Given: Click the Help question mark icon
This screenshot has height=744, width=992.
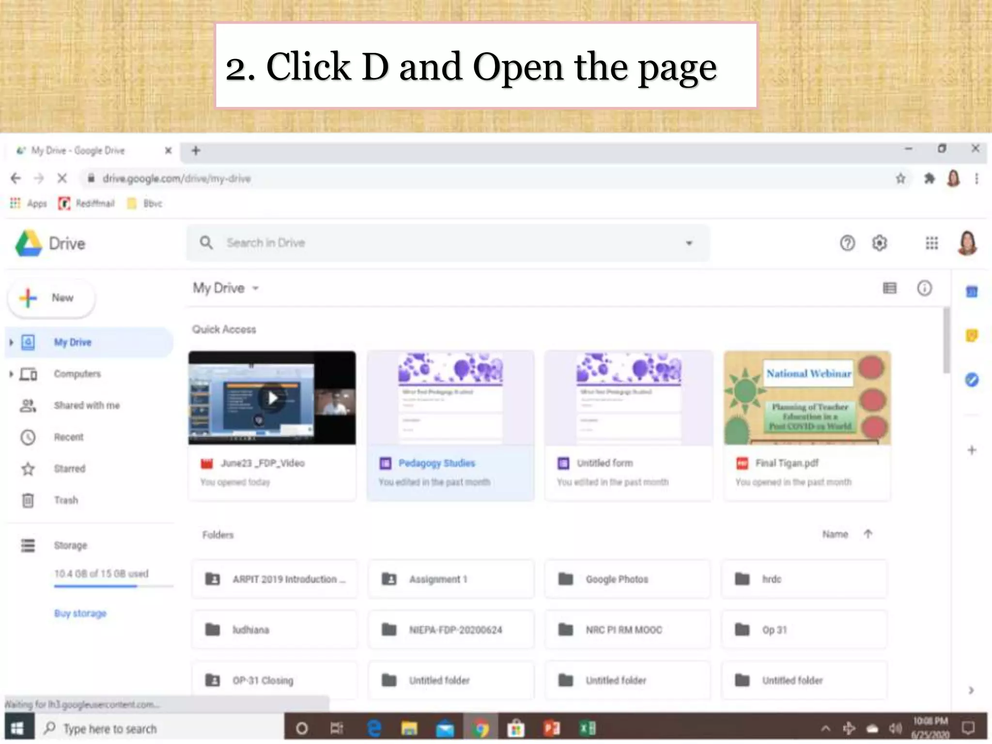Looking at the screenshot, I should pyautogui.click(x=847, y=243).
